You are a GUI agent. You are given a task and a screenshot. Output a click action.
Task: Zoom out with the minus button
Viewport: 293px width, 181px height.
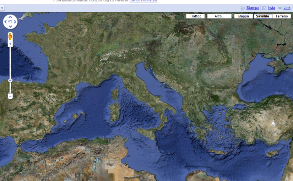[10, 96]
